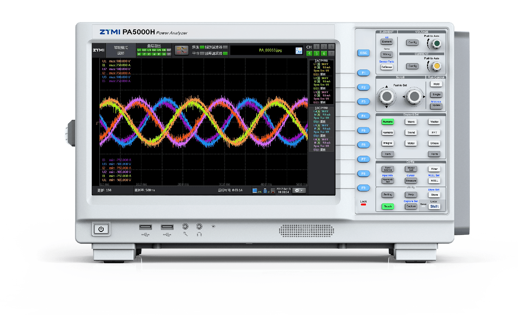
Task: Touch the headphone jack on front panel
Action: 199,227
